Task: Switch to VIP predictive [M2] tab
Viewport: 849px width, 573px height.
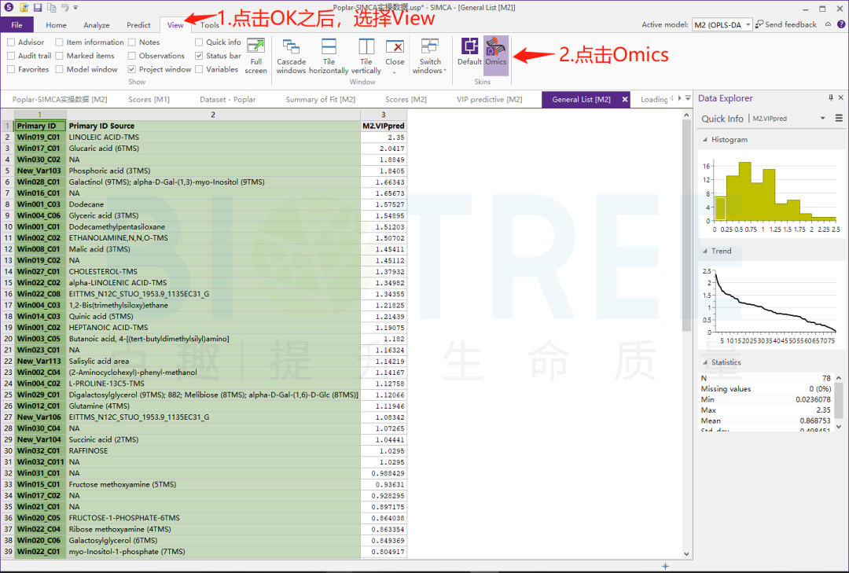Action: click(489, 99)
